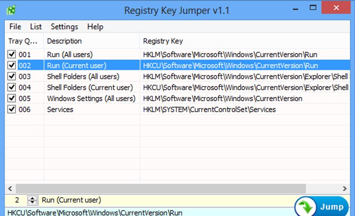Toggle the 005 Windows Settings checkbox

[x=12, y=99]
